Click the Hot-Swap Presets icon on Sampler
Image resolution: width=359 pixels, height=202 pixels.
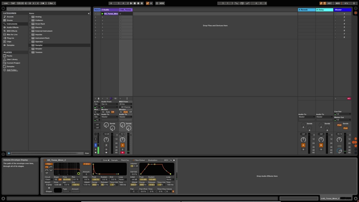coord(171,160)
